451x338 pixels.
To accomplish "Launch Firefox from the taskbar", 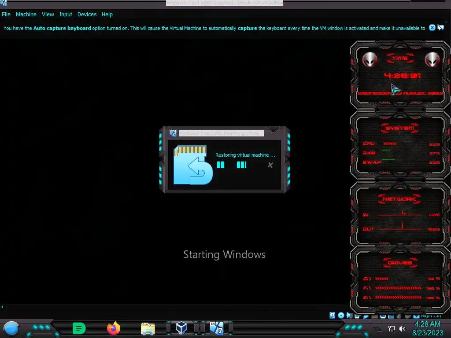I will tap(114, 328).
